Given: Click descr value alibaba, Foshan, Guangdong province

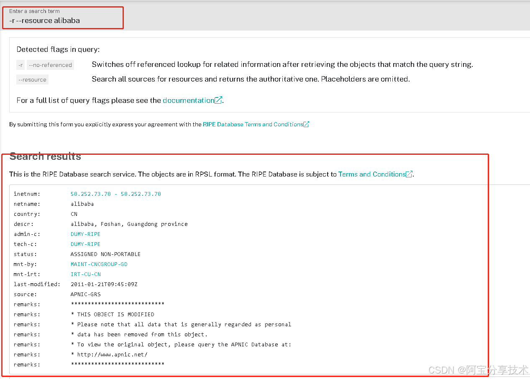Looking at the screenshot, I should coord(129,224).
